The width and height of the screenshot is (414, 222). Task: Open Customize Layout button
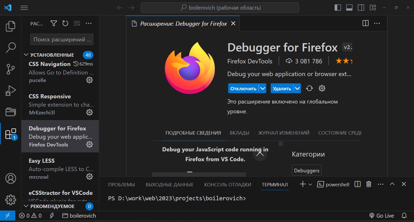373,8
